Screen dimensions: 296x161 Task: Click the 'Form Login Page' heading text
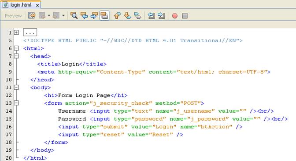pyautogui.click(x=84, y=95)
